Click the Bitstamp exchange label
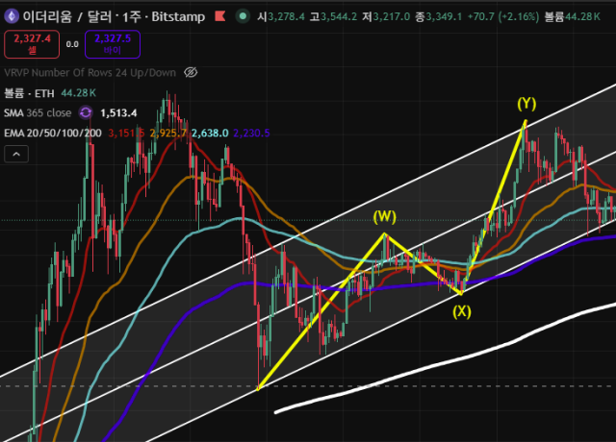Screen dimensions: 616x442 (x=178, y=16)
